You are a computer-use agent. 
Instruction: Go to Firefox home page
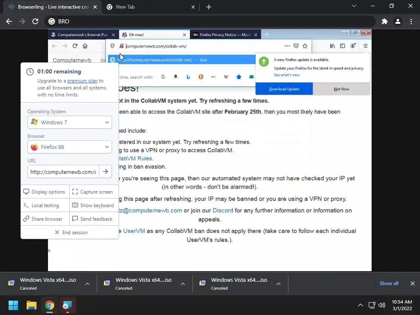pyautogui.click(x=85, y=46)
